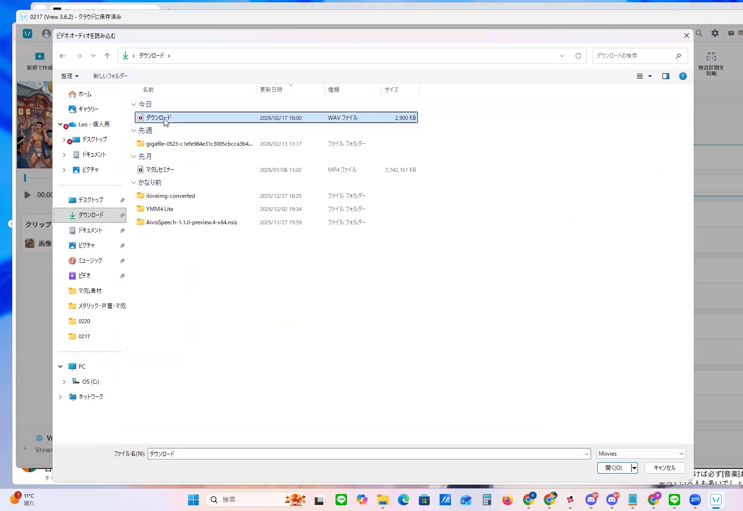Open the help question mark icon
This screenshot has width=743, height=511.
coord(682,76)
